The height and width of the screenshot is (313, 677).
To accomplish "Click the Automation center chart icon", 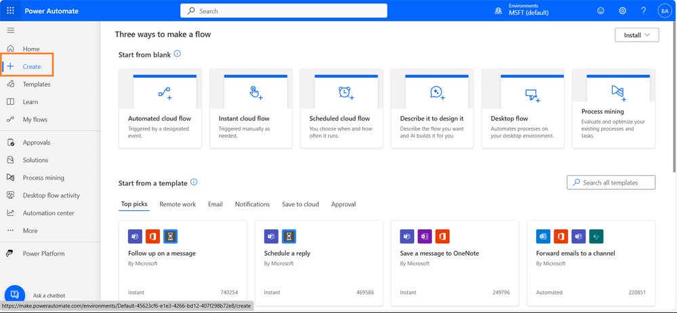I will (x=11, y=213).
